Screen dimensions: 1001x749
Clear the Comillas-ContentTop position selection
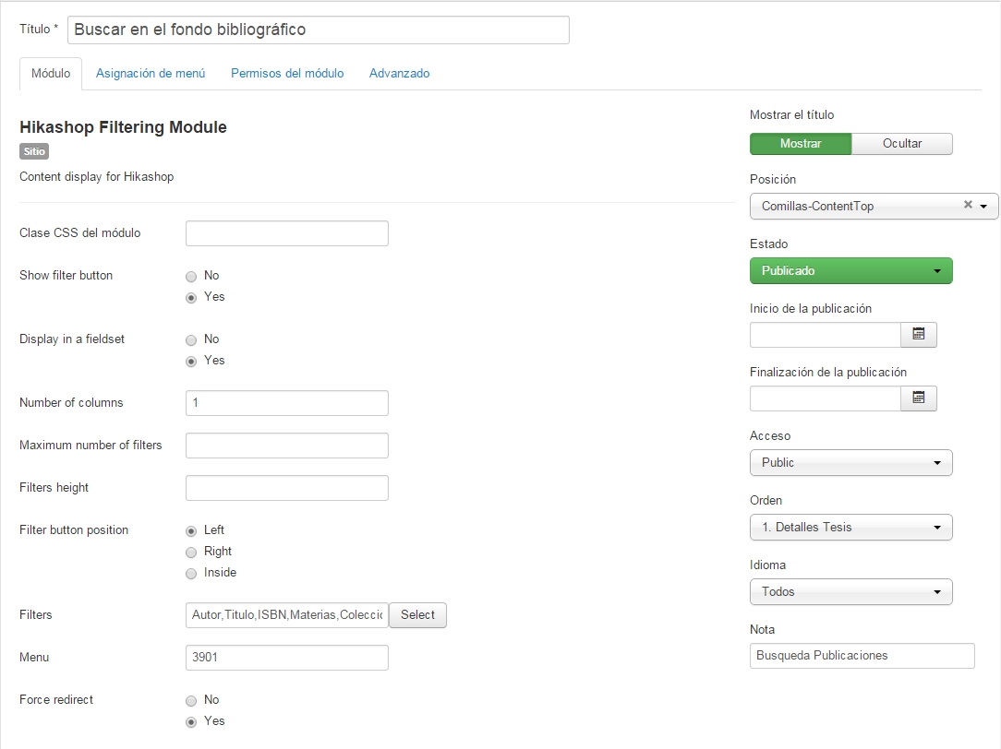[x=968, y=206]
